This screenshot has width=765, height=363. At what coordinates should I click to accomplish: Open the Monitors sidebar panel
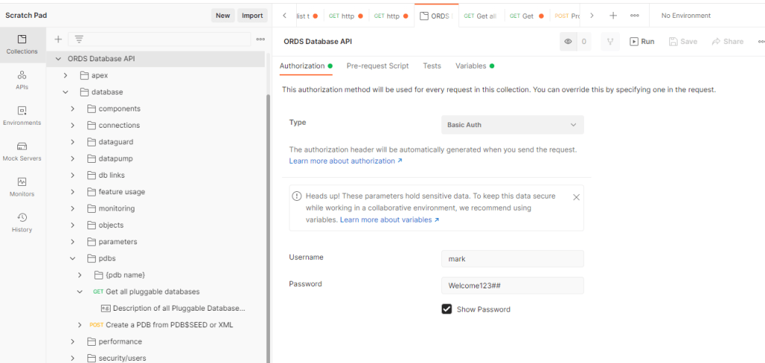22,187
